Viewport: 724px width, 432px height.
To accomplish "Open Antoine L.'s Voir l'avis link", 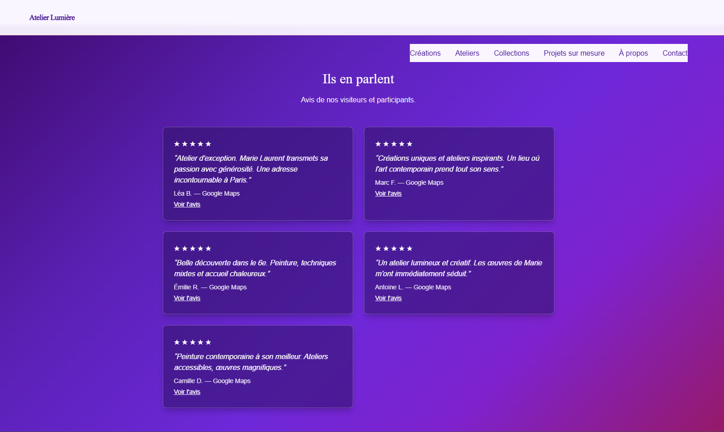I will pyautogui.click(x=388, y=298).
